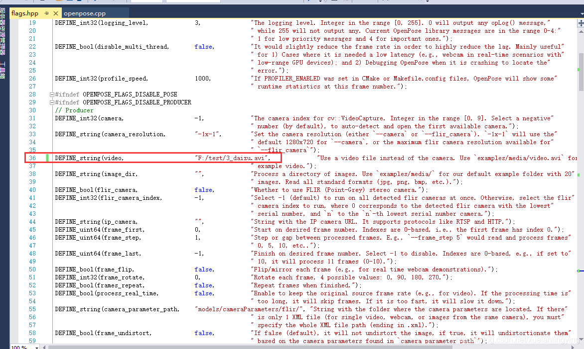Open the 工具箱 side panel tab
This screenshot has height=349, width=584.
point(3,70)
